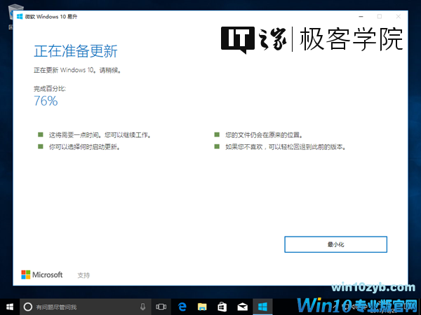Click the text 正在更新 Windows 10。请稍候。
Image resolution: width=421 pixels, height=315 pixels.
tap(77, 70)
